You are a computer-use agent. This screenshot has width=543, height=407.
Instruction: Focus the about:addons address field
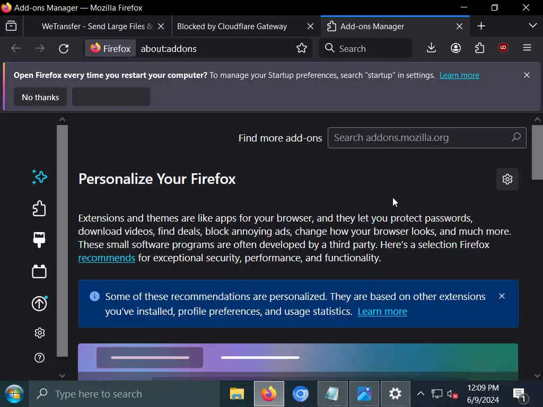pyautogui.click(x=215, y=48)
